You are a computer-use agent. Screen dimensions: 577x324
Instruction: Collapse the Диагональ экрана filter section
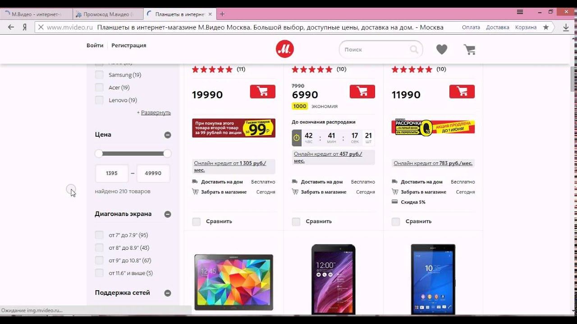pyautogui.click(x=168, y=214)
